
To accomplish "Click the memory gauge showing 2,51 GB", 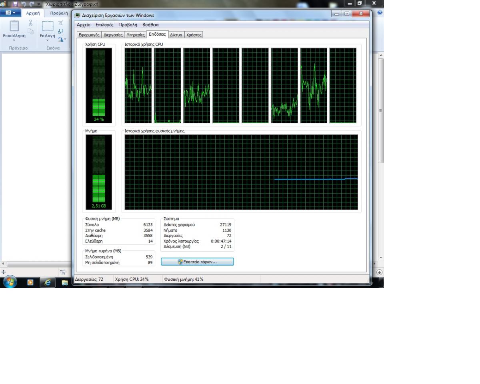I will click(x=99, y=172).
